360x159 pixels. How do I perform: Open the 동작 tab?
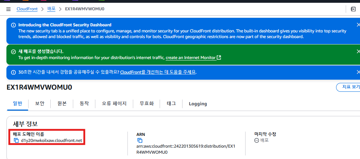(x=84, y=104)
